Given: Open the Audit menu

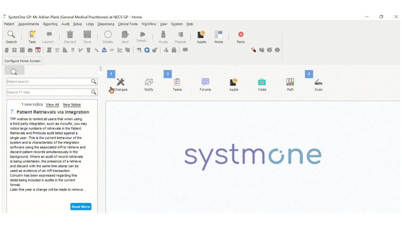Looking at the screenshot, I should (66, 24).
